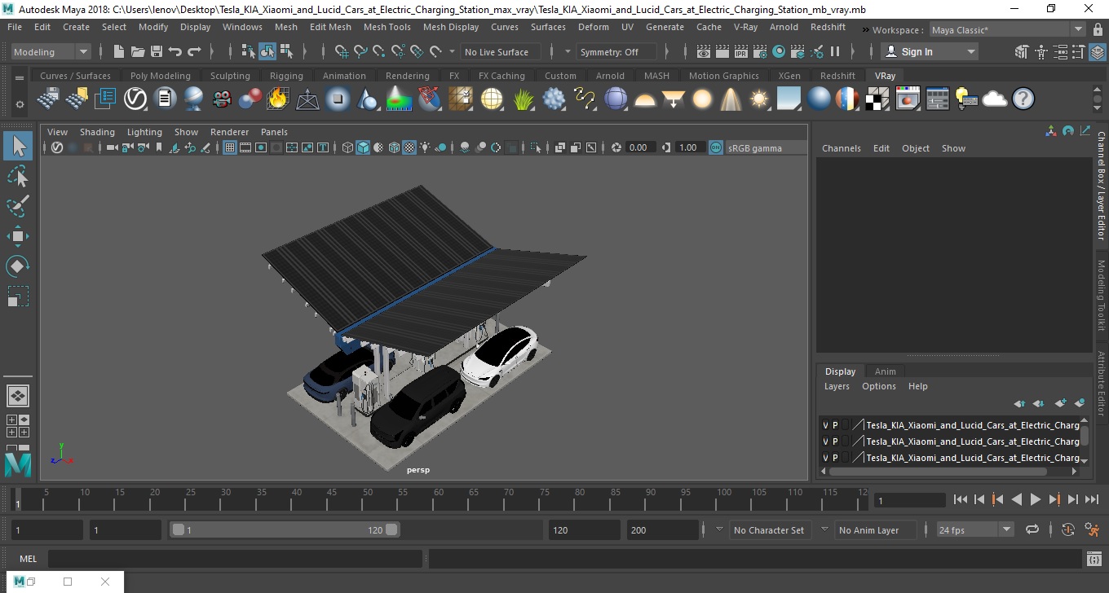Open viewport Renderer menu
This screenshot has height=593, width=1109.
(229, 132)
